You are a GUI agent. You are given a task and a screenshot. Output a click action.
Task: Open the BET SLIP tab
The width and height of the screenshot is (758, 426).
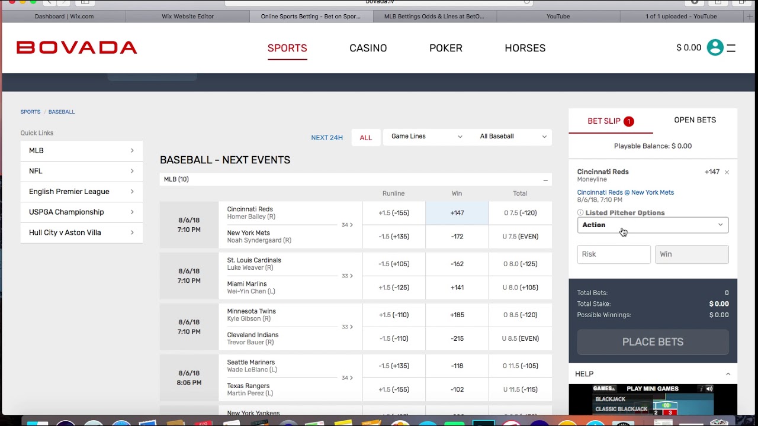pos(611,121)
